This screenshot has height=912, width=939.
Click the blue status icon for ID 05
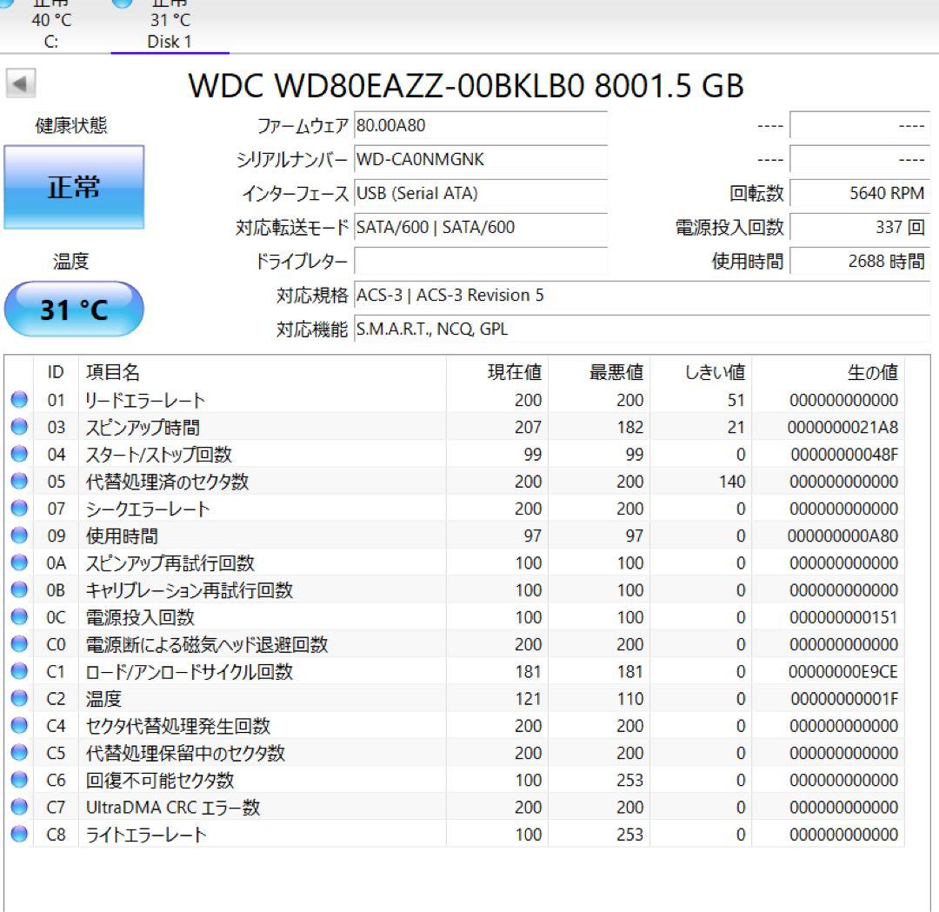pyautogui.click(x=19, y=481)
